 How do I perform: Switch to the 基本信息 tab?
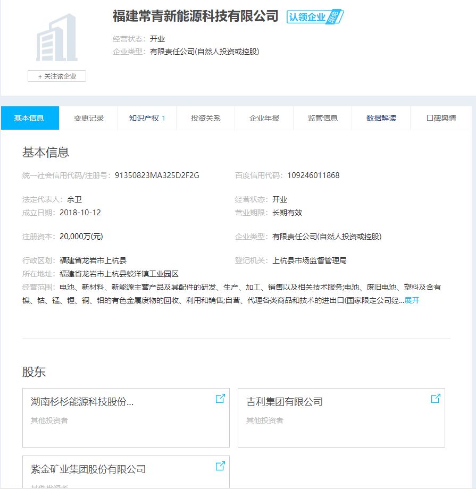click(x=29, y=118)
